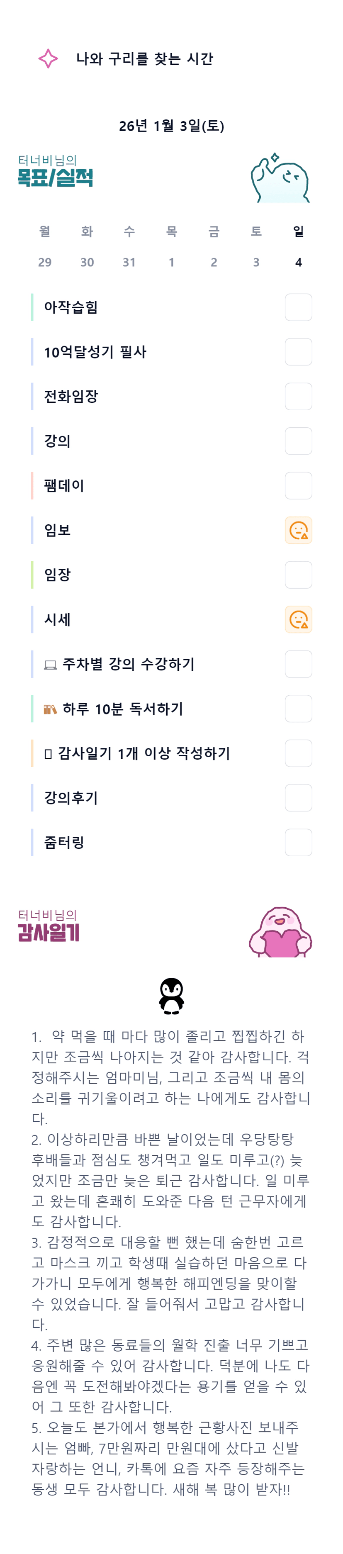Screen dimensions: 343x1554
Task: Click the pink heart-holding mascot illustration
Action: (280, 931)
